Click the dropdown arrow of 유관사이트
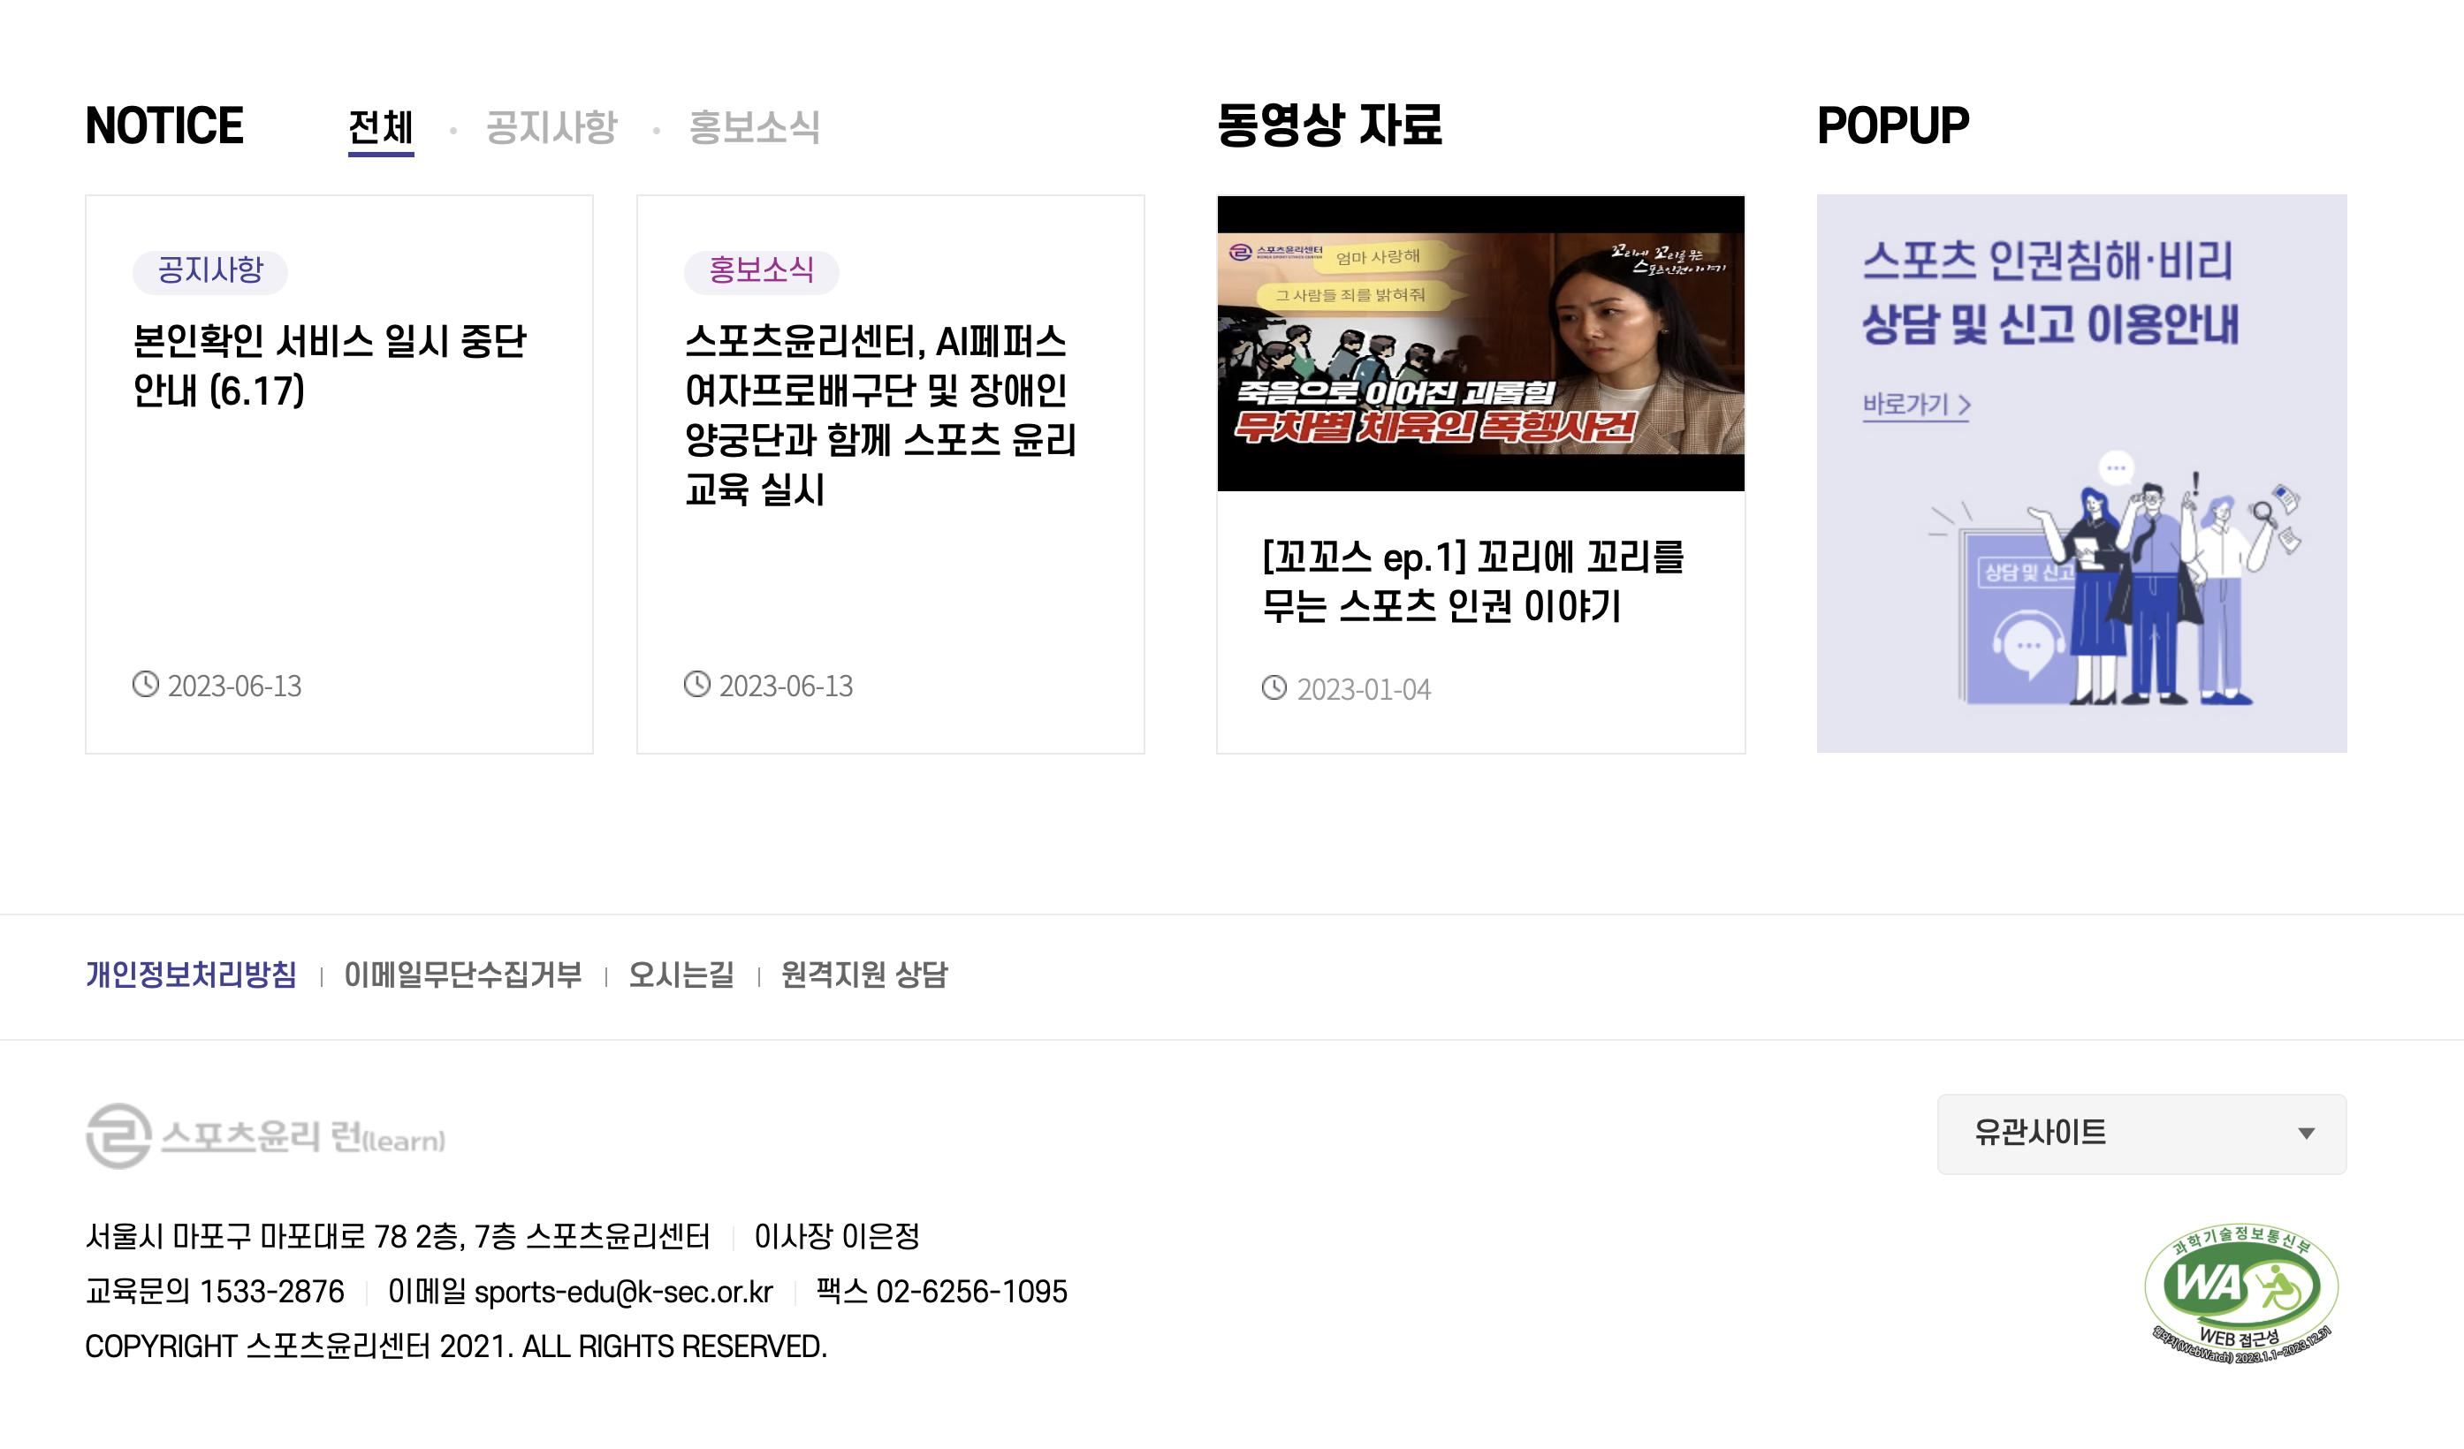The height and width of the screenshot is (1449, 2464). (2306, 1134)
